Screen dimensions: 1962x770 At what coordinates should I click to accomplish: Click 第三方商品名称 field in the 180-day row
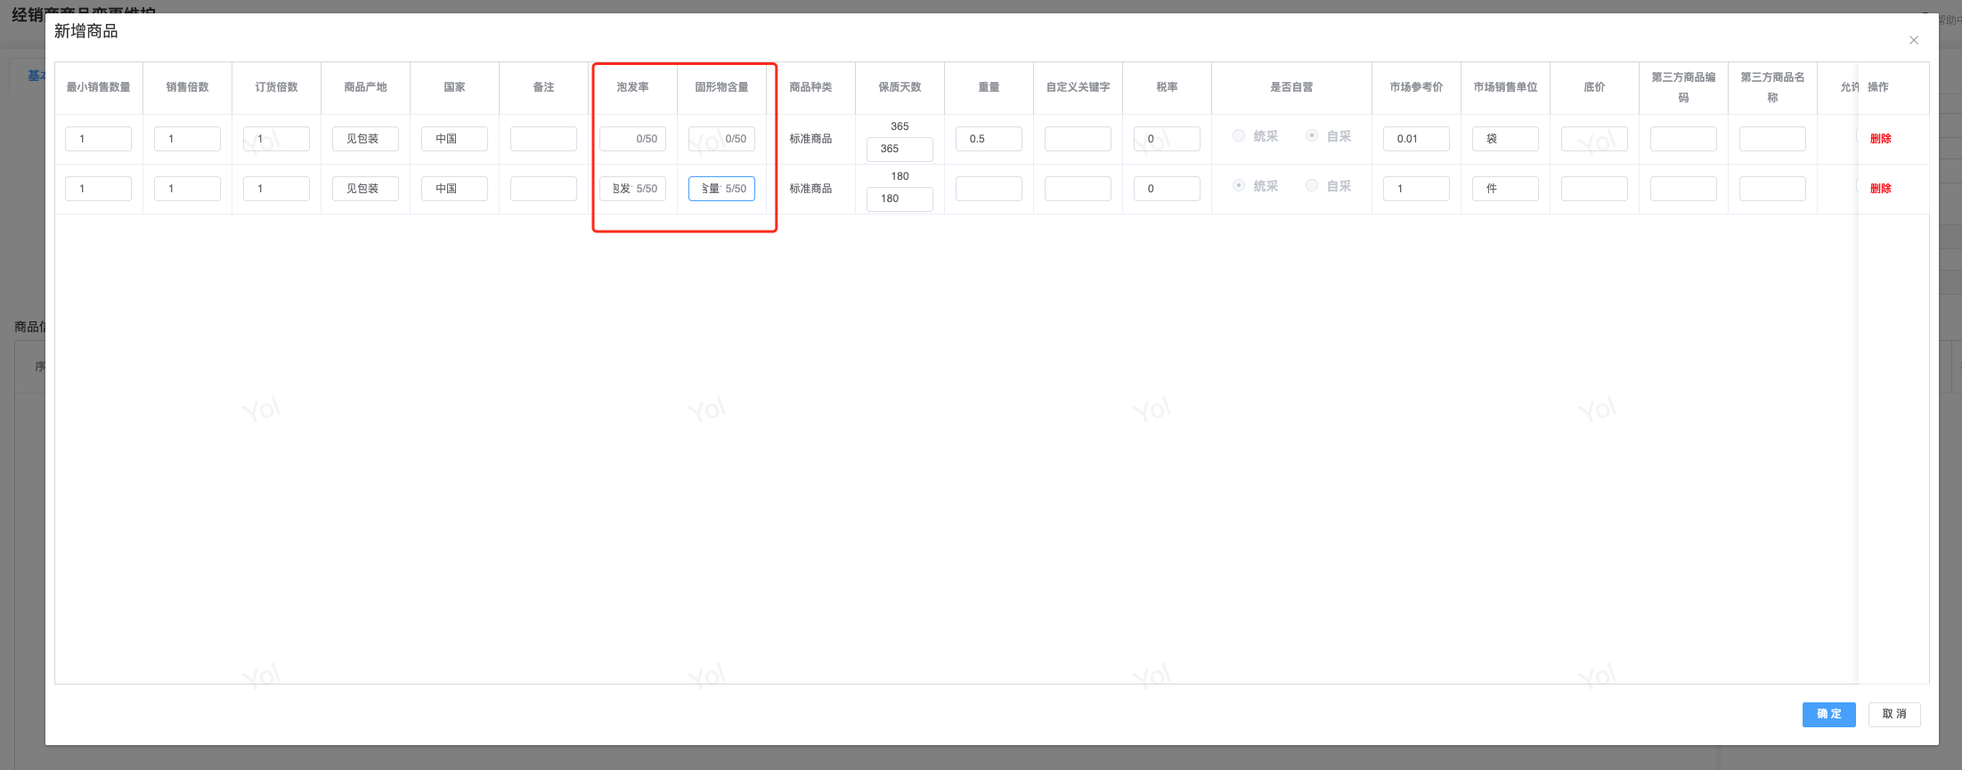tap(1772, 189)
